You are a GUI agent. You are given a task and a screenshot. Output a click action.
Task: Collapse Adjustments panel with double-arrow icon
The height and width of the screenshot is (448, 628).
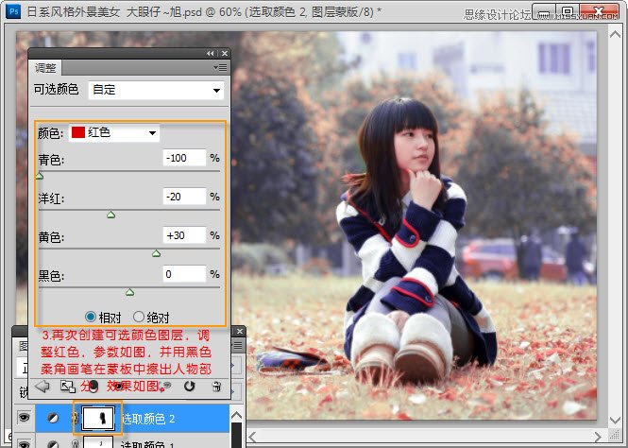(211, 53)
